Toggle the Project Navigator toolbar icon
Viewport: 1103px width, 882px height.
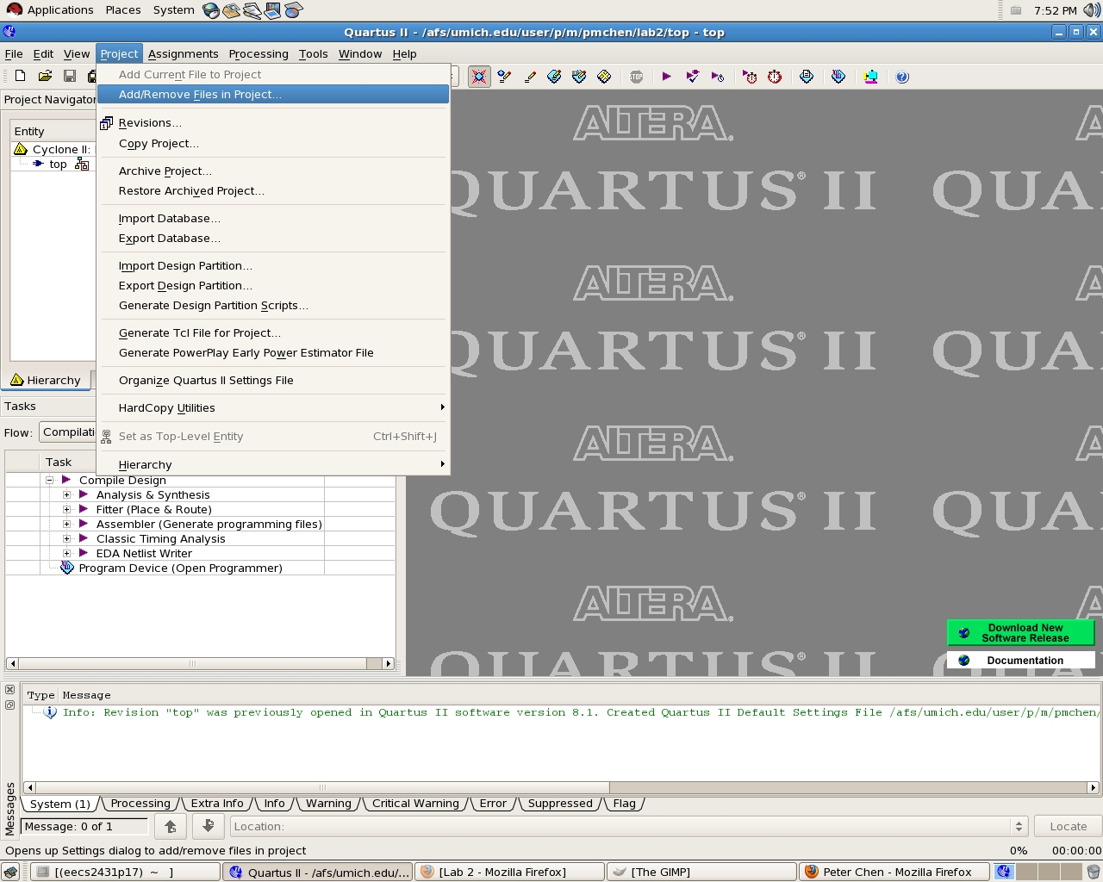coord(479,77)
